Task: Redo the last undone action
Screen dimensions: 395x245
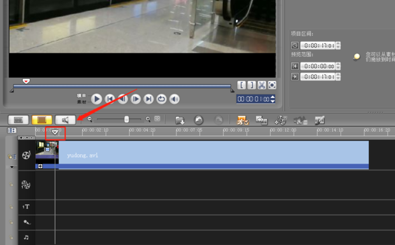Action: (219, 120)
